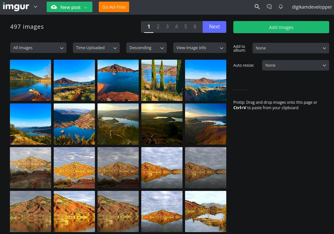Click the Go Ad-Free button
Screen dimensions: 334x234
pyautogui.click(x=114, y=7)
